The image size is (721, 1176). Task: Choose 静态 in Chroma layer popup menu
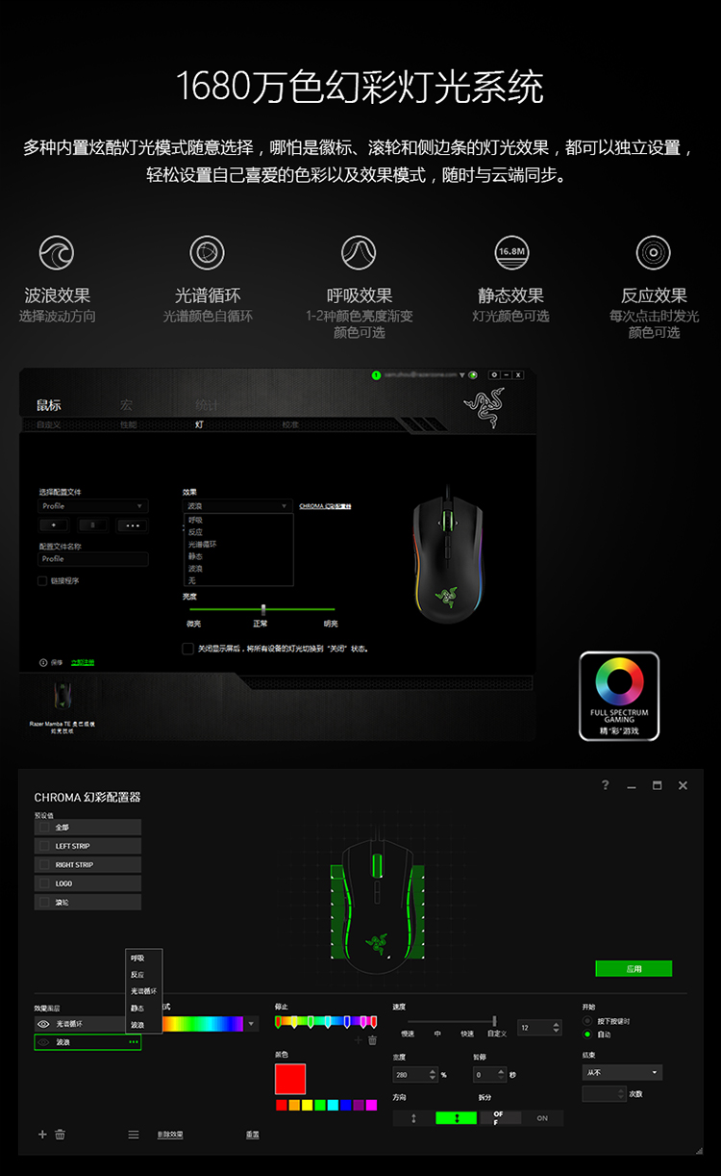click(137, 1009)
